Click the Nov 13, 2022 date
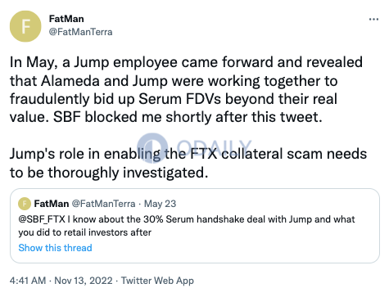389x297 pixels. pos(84,281)
